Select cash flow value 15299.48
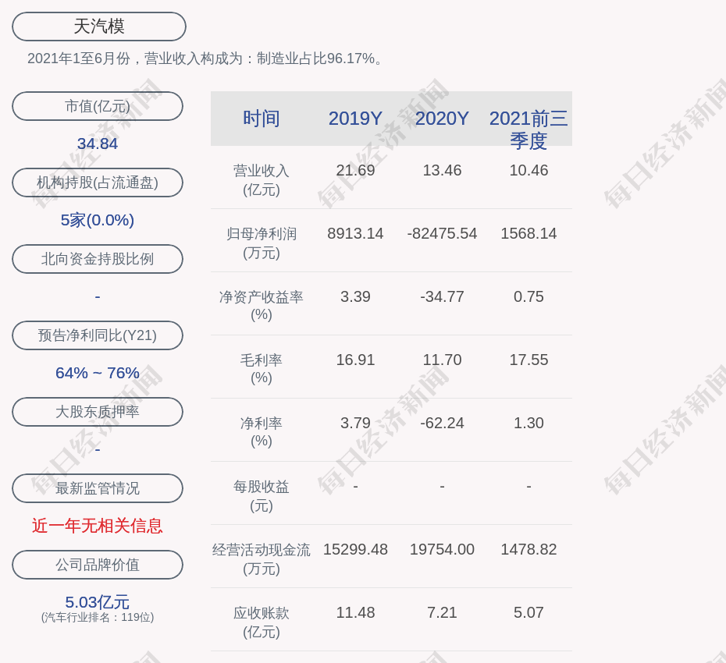Viewport: 726px width, 663px height. click(355, 549)
